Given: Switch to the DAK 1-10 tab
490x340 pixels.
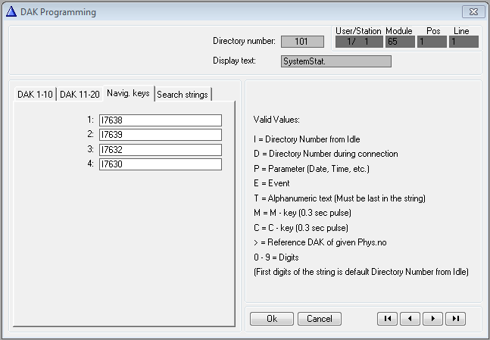Looking at the screenshot, I should (36, 94).
